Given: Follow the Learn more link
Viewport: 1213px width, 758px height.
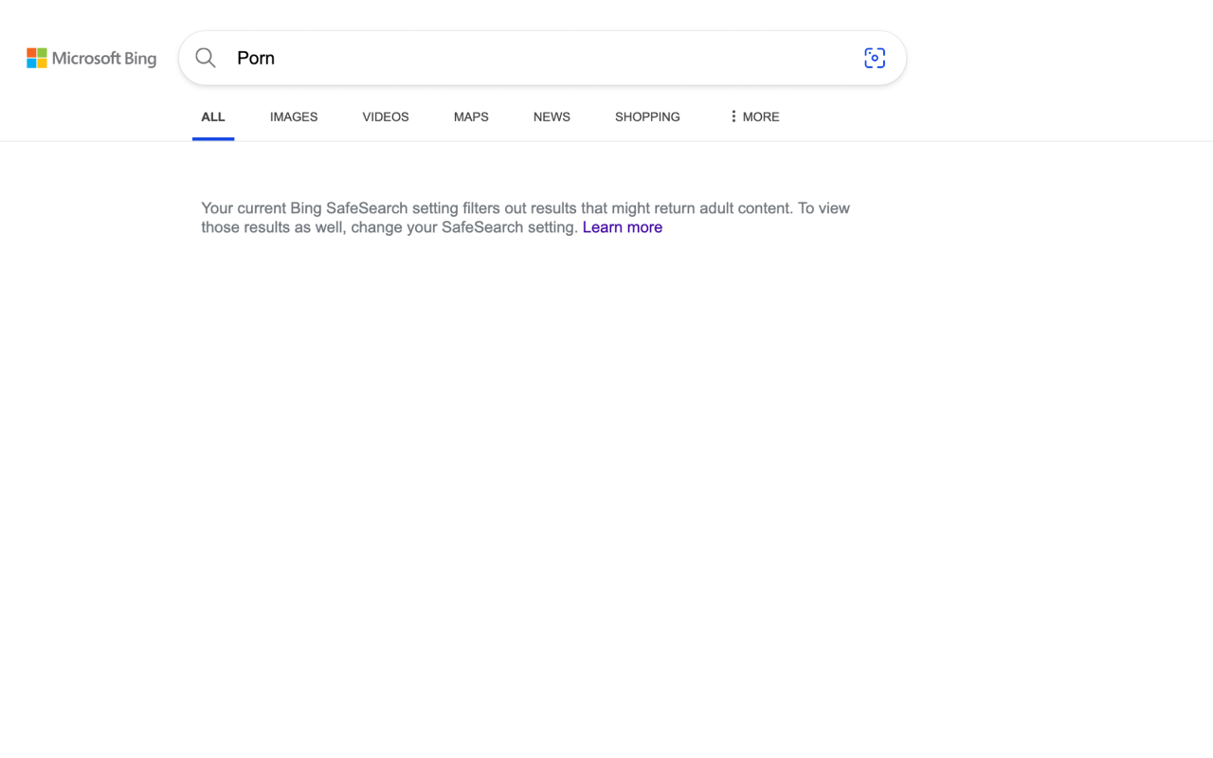Looking at the screenshot, I should tap(623, 227).
